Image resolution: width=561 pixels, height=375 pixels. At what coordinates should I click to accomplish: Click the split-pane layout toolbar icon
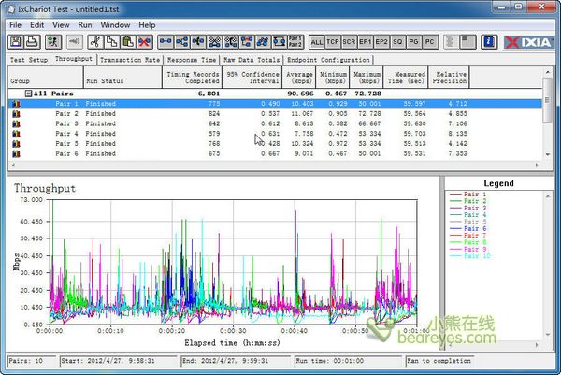click(x=467, y=42)
